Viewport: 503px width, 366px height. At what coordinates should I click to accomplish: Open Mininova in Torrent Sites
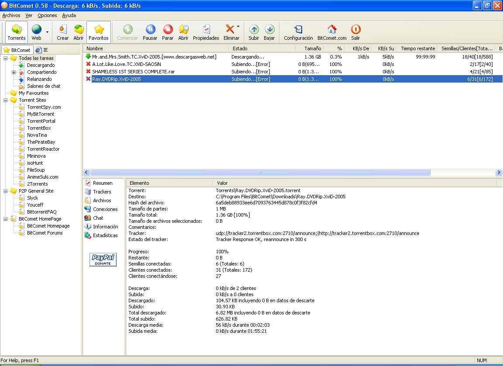click(x=36, y=156)
